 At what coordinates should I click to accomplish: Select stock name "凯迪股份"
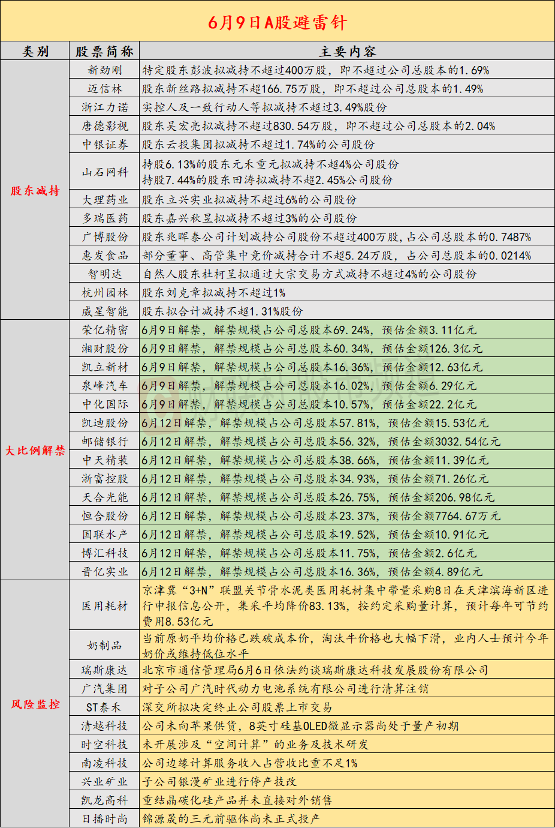click(x=105, y=423)
